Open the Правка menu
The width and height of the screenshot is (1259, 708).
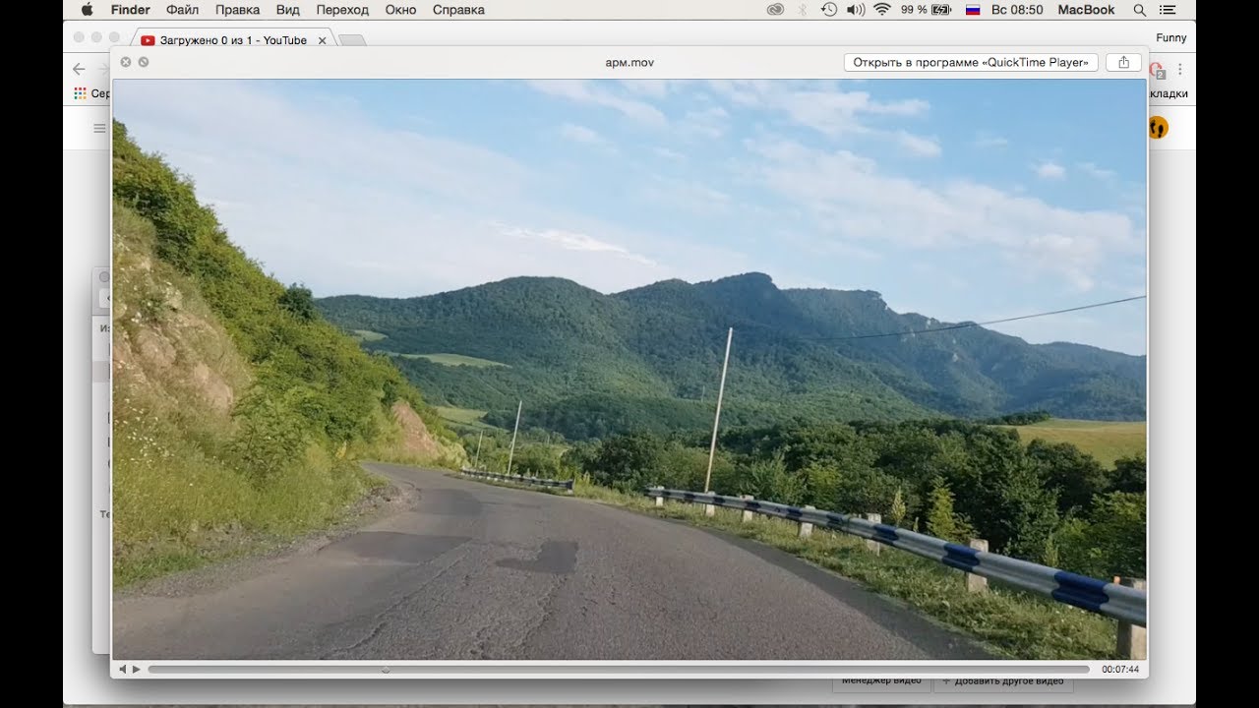click(x=237, y=10)
